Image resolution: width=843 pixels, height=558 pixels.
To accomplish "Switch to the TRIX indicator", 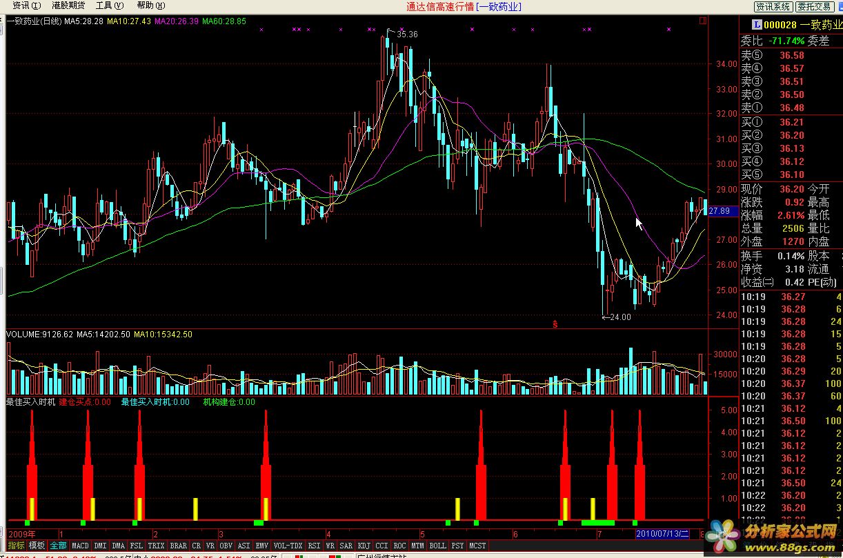I will point(156,546).
